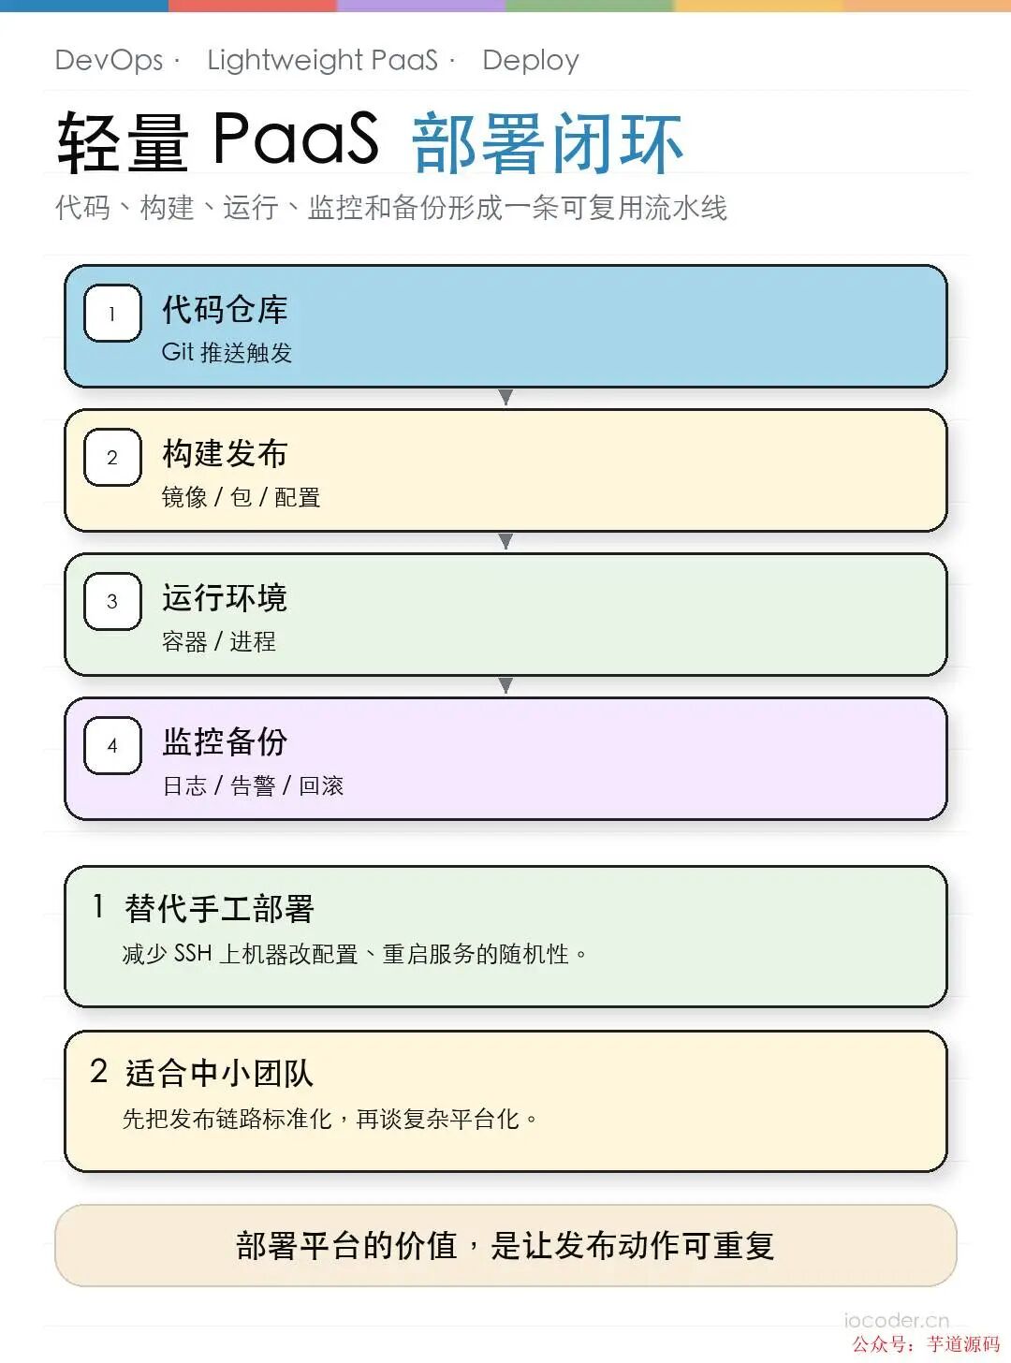Image resolution: width=1011 pixels, height=1363 pixels.
Task: Click the number 1 badge beside 代码仓库
Action: pos(112,314)
